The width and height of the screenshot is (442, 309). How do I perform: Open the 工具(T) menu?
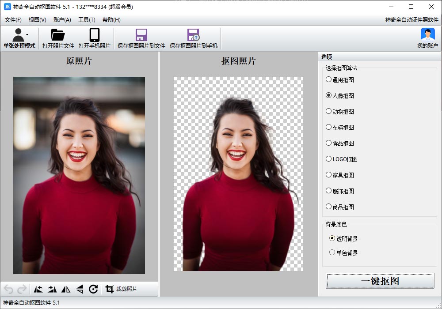(x=87, y=20)
